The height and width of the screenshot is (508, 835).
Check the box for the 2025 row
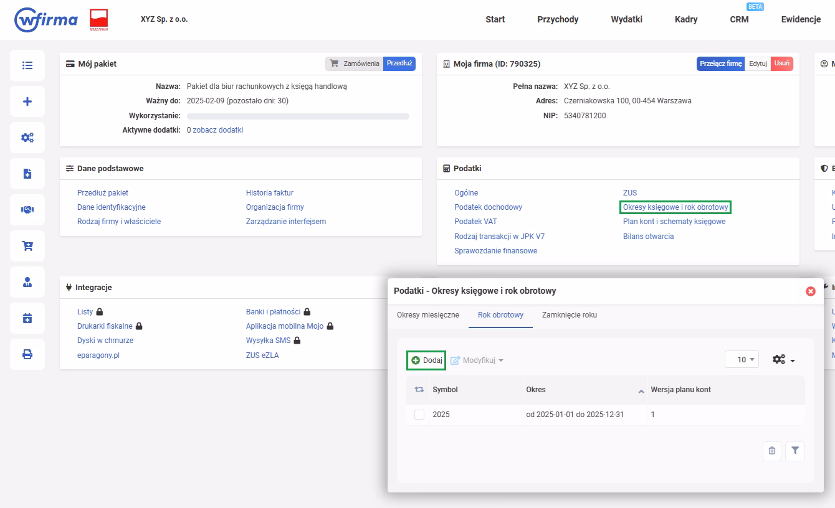coord(419,415)
